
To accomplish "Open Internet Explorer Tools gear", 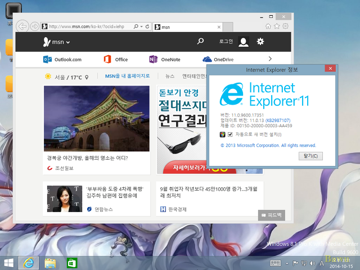I will click(x=285, y=26).
